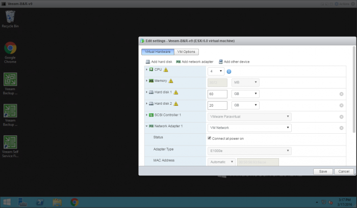Open Hard disk 1 unit GB dropdown

click(245, 94)
